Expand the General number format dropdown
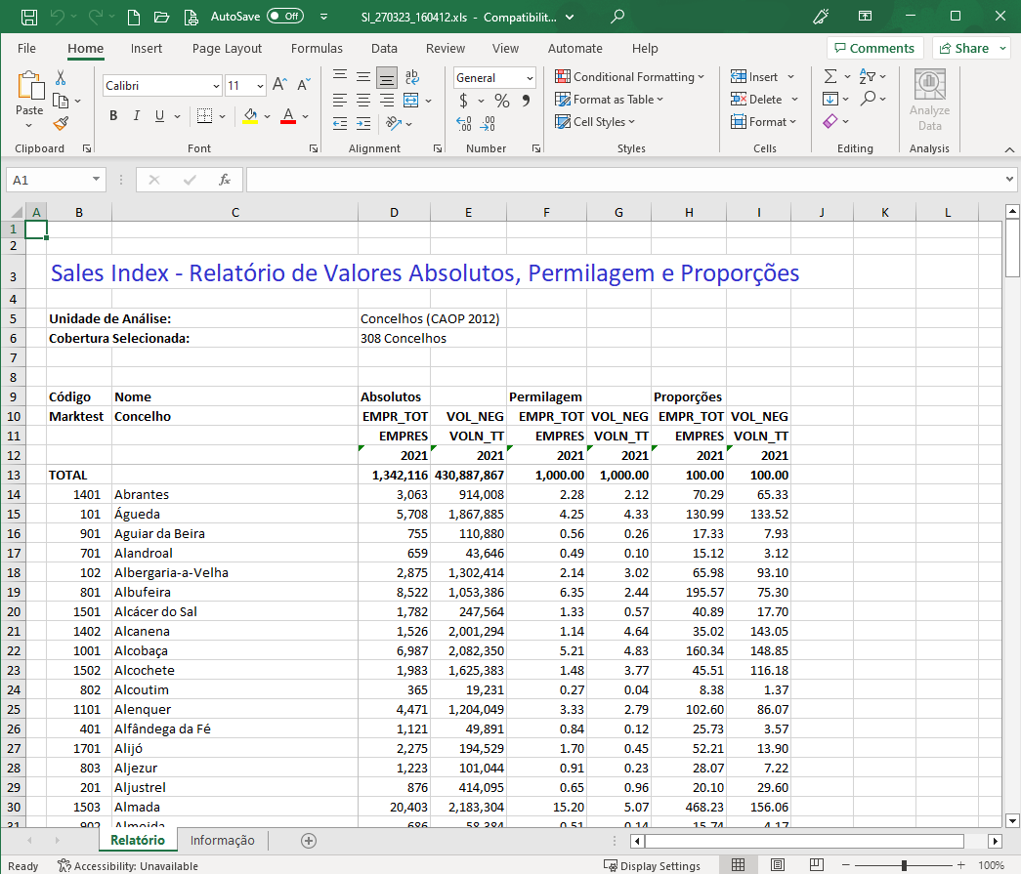1021x874 pixels. tap(530, 78)
